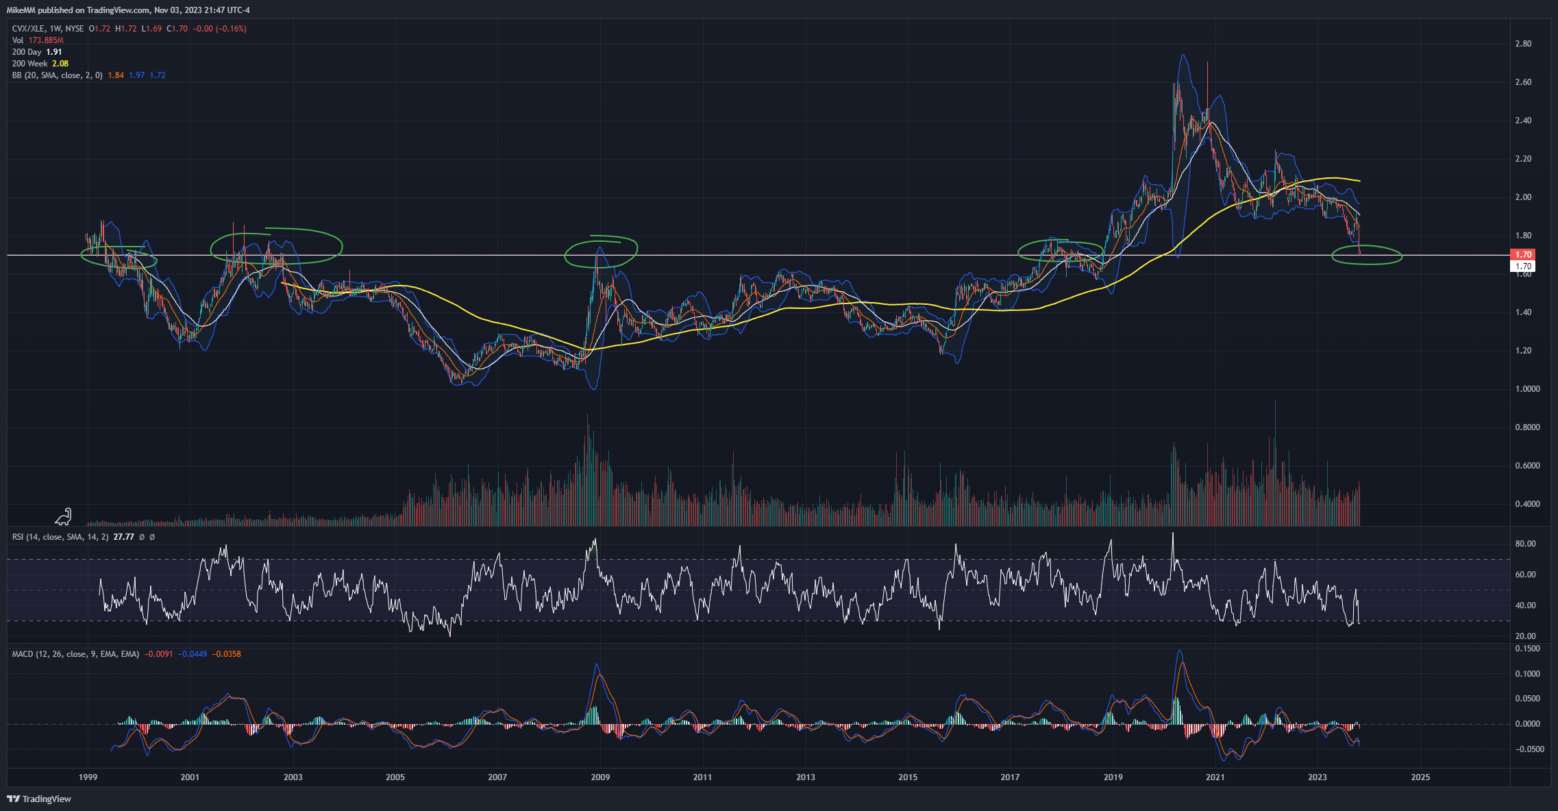Click the orange signal value -0.0358
The height and width of the screenshot is (811, 1558).
[226, 654]
